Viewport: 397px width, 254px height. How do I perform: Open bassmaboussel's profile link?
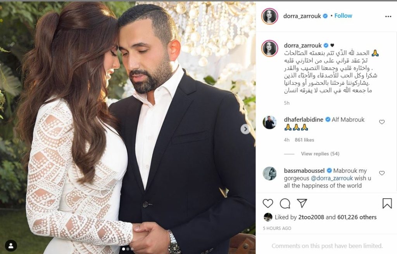pyautogui.click(x=304, y=170)
